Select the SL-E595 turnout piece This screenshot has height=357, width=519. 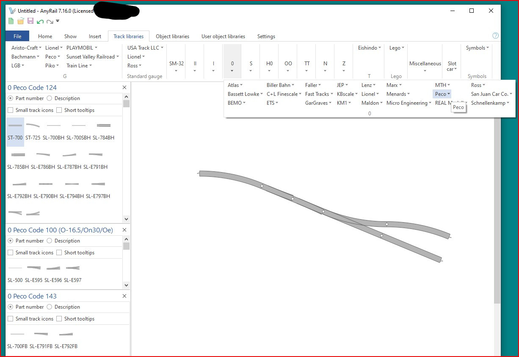point(34,274)
